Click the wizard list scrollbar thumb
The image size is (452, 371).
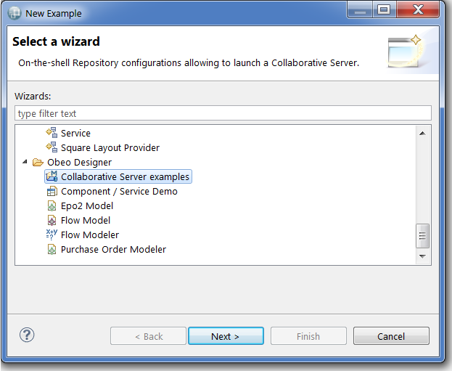point(423,235)
